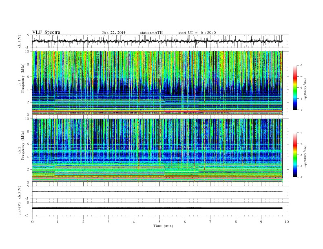Click the 8 kHz tick on ch.2 frequency axis
323x249 pixels.
coord(29,131)
